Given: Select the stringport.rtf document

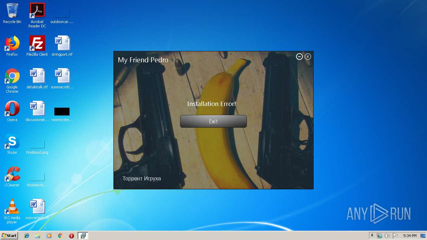Looking at the screenshot, I should [x=62, y=46].
